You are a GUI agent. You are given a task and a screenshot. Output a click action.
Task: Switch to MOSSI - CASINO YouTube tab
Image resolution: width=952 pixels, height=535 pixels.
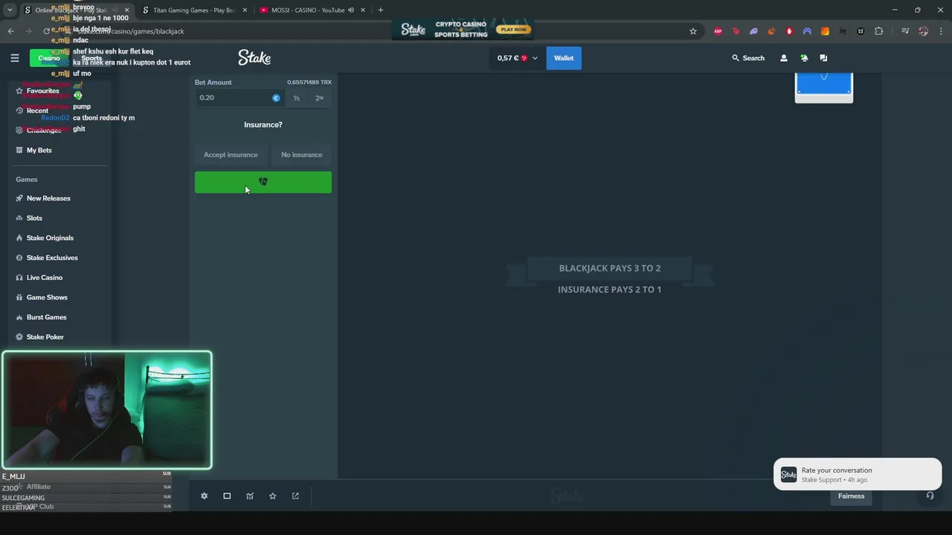[x=306, y=10]
